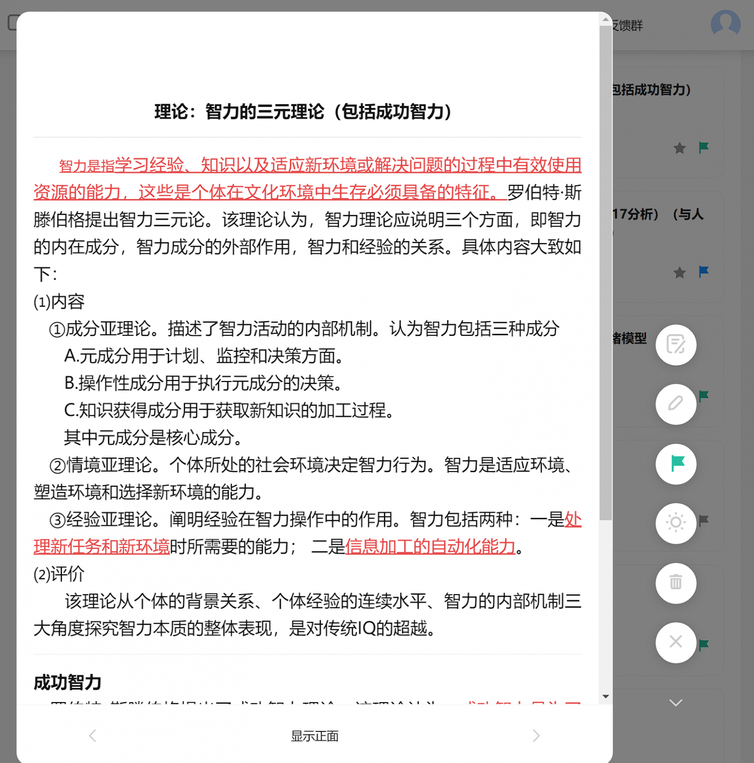Open the 反馈群 link in the header
The image size is (754, 763).
(x=627, y=25)
